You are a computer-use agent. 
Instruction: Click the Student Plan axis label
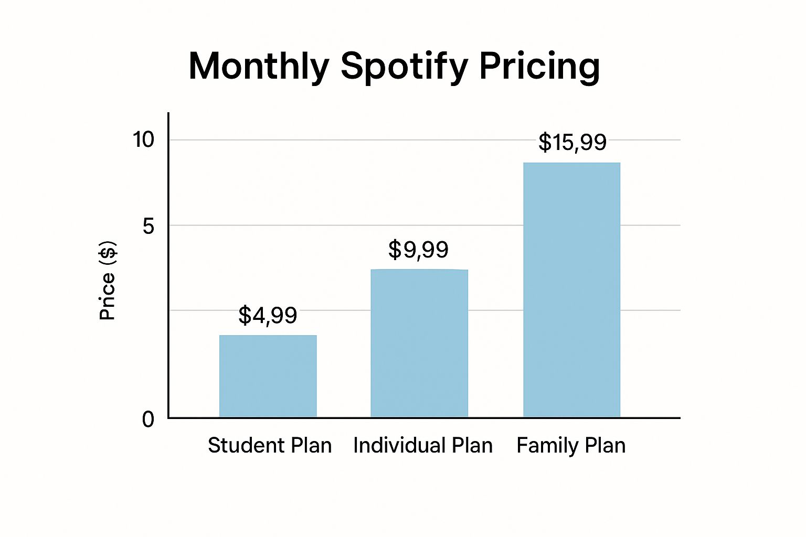[270, 446]
